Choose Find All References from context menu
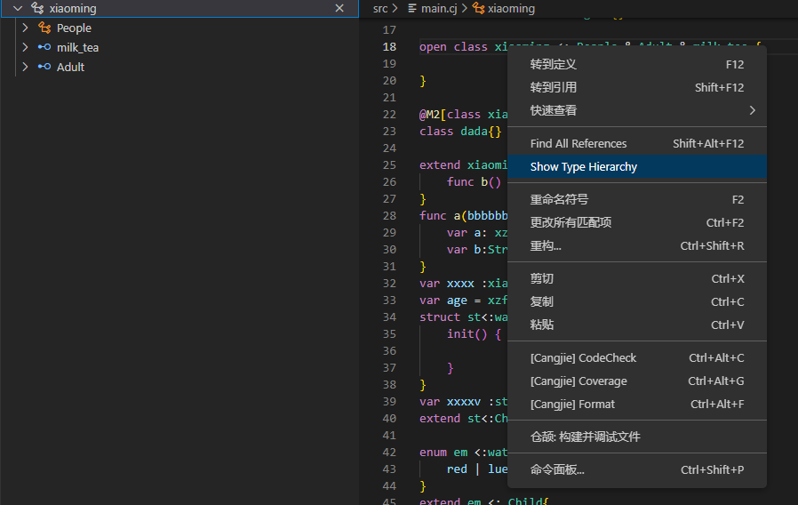The height and width of the screenshot is (505, 798). click(x=579, y=143)
